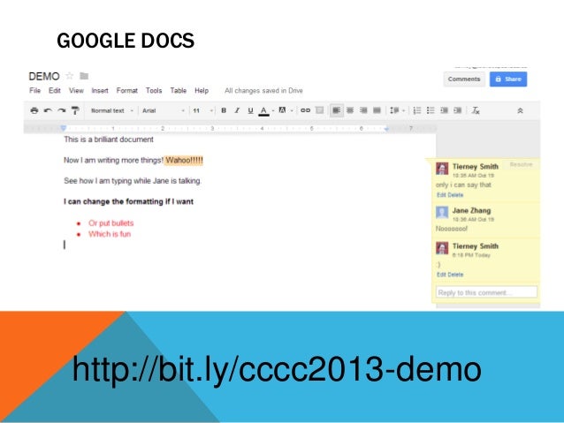
Task: Toggle italic formatting
Action: (237, 110)
